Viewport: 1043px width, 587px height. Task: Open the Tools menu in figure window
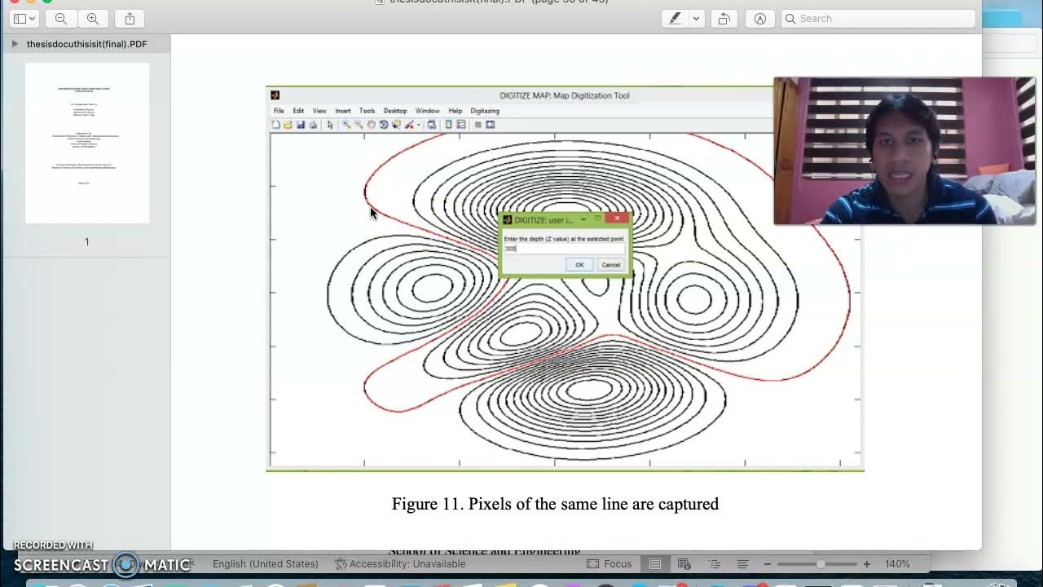point(367,111)
